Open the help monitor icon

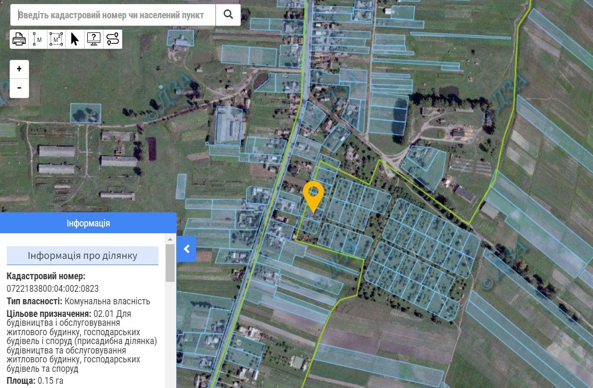pyautogui.click(x=94, y=39)
